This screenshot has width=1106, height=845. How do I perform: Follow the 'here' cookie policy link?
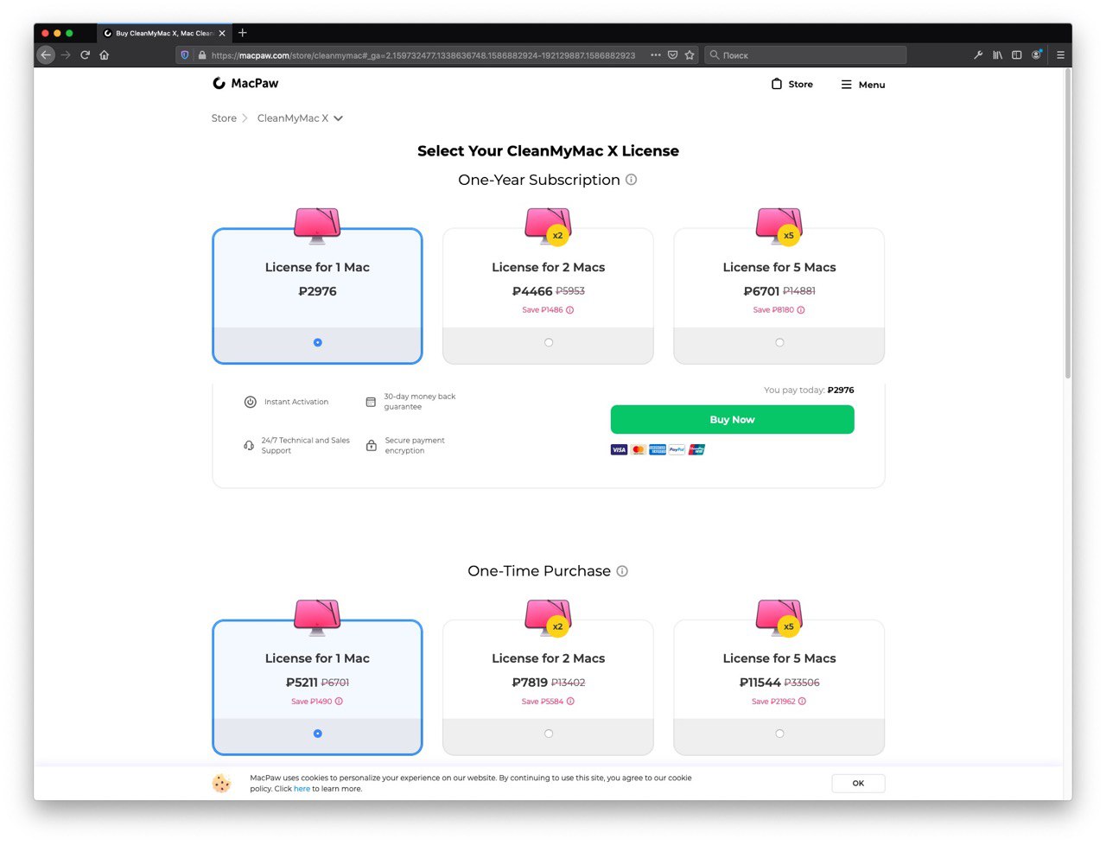tap(302, 789)
